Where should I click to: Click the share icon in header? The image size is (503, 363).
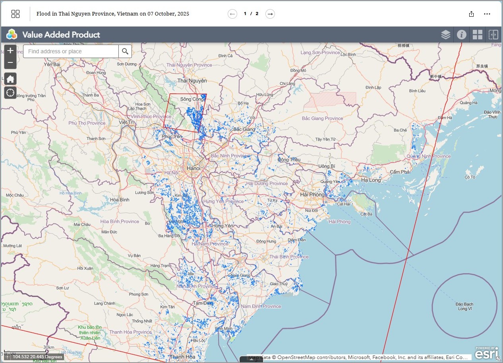click(471, 14)
